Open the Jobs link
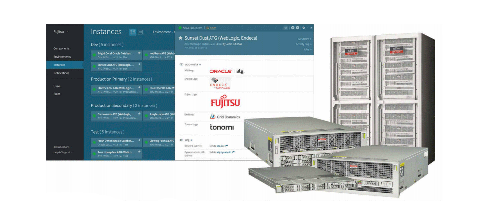480x209 pixels. click(x=307, y=49)
